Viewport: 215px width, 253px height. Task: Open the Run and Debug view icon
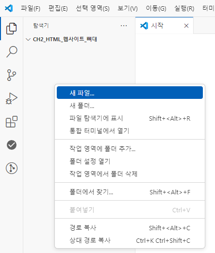(12, 98)
